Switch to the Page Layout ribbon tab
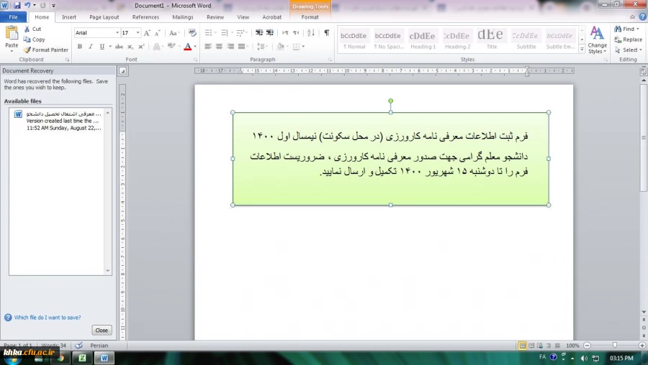Viewport: 648px width, 365px height. [x=104, y=17]
